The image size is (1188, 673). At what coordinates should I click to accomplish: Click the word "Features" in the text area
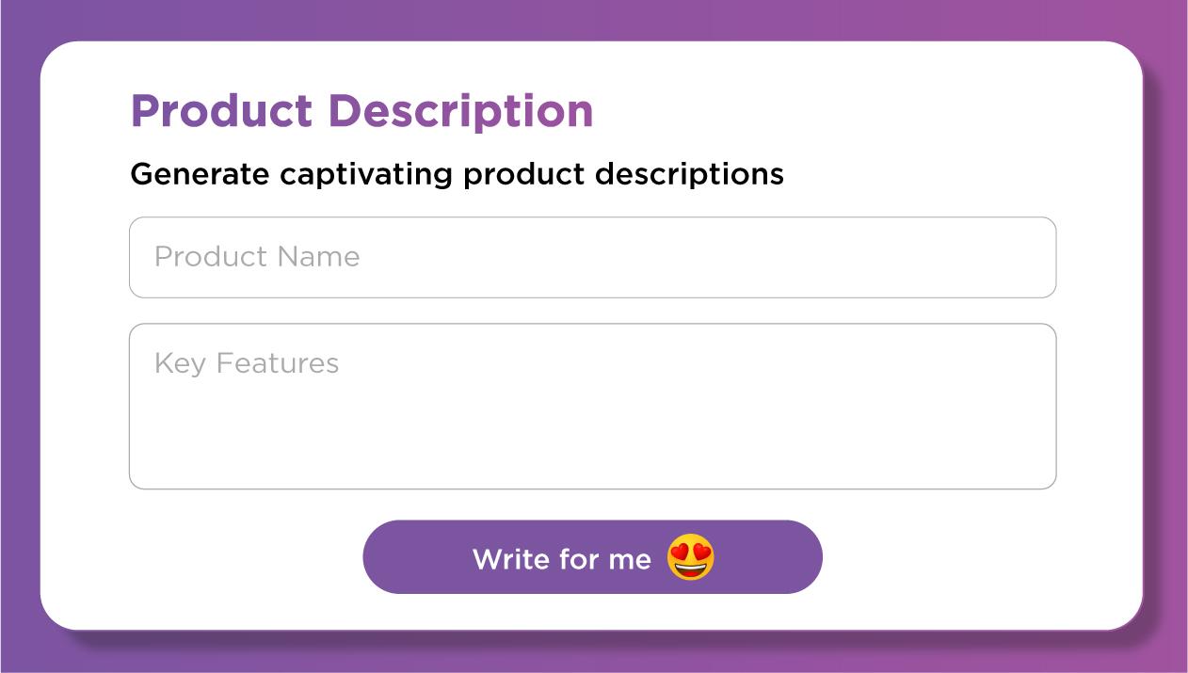(278, 363)
